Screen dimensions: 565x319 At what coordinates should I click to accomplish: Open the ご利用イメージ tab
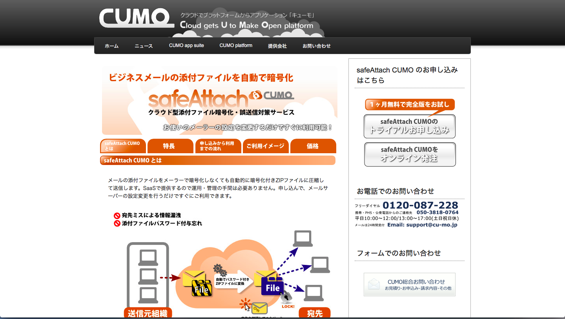click(266, 146)
